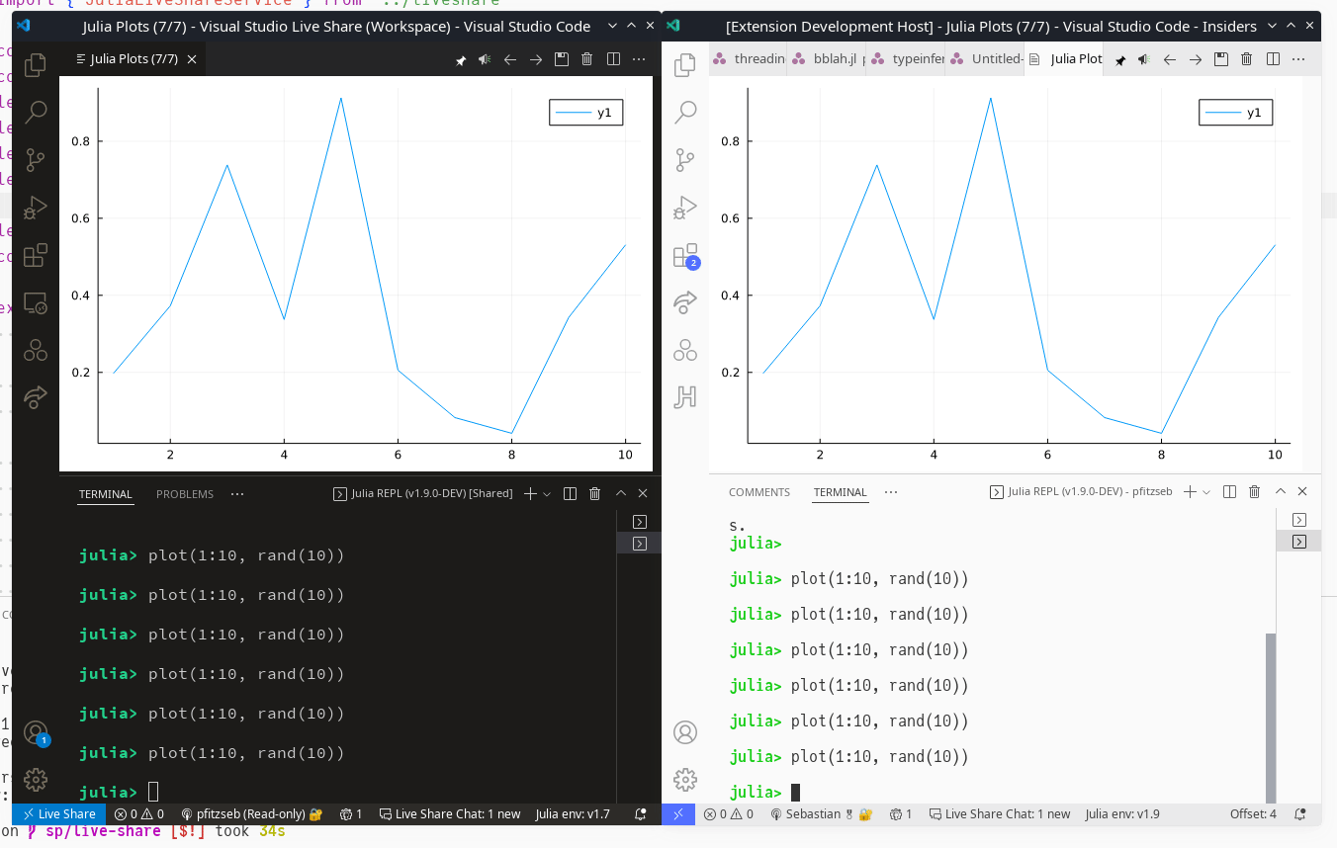Screen dimensions: 1337x848
Task: Open panel overflow dots in left window
Action: coord(237,493)
